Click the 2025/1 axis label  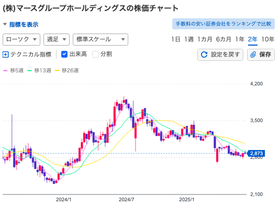pyautogui.click(x=187, y=200)
